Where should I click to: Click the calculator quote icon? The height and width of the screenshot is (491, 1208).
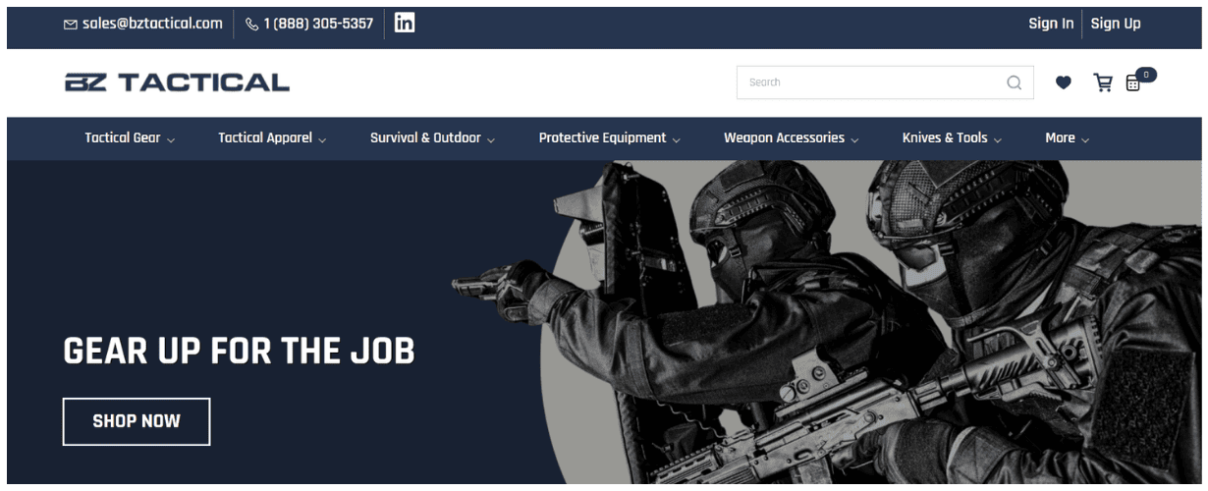[1133, 83]
